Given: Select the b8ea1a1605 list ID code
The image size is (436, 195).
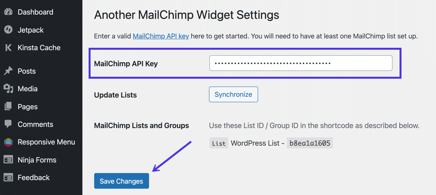Looking at the screenshot, I should pos(310,143).
